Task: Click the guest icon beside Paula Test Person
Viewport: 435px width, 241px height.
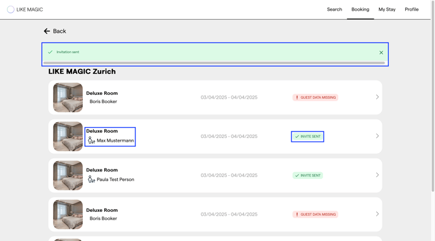Action: click(x=91, y=179)
